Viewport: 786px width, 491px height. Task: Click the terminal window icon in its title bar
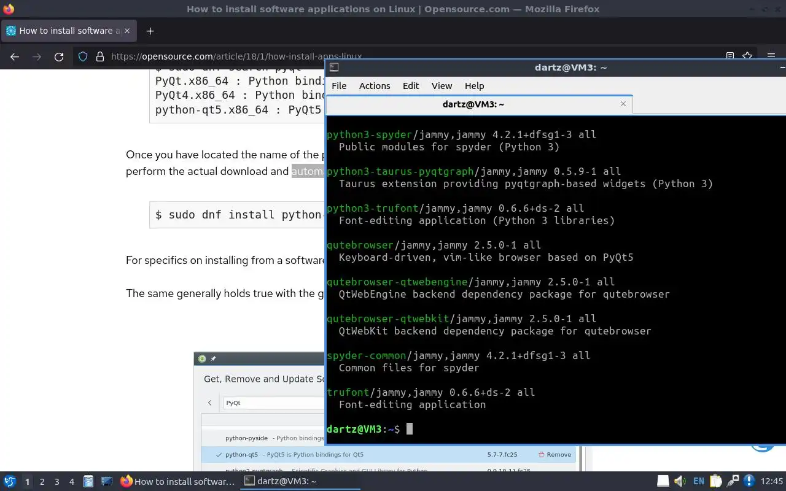click(x=333, y=68)
